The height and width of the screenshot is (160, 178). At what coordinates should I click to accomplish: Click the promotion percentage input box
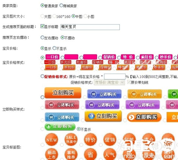pos(115,77)
